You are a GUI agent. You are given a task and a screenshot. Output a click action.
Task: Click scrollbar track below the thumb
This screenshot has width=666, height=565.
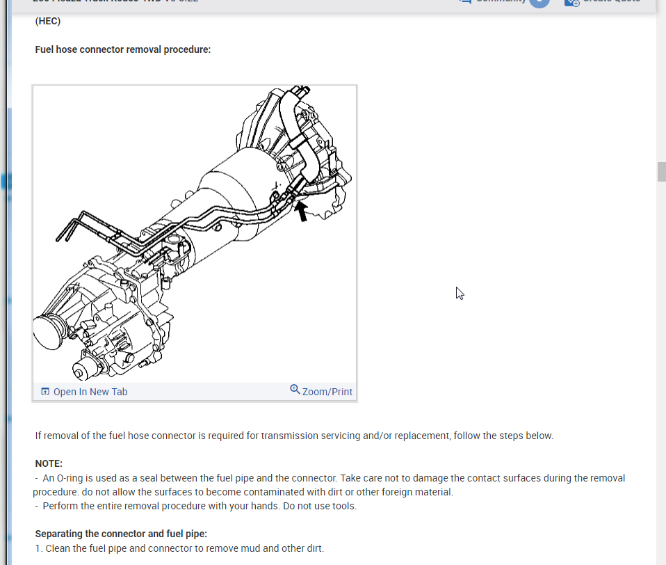click(661, 348)
